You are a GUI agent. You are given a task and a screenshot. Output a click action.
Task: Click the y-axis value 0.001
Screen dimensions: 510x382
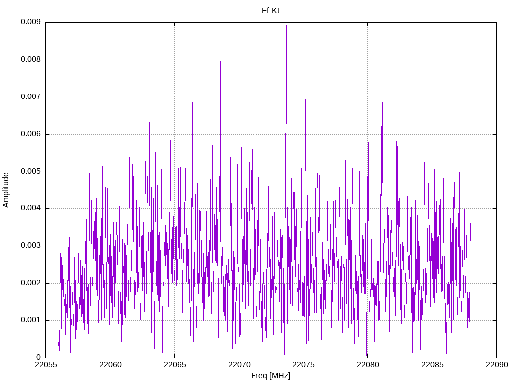tap(31, 320)
